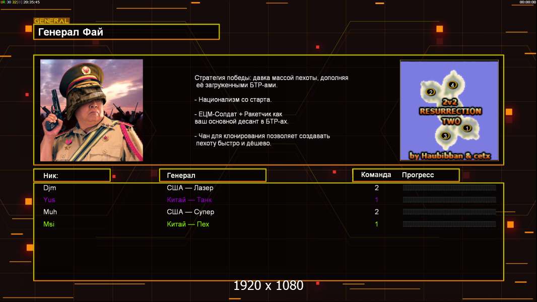Select start position 3 on map

coord(445,136)
